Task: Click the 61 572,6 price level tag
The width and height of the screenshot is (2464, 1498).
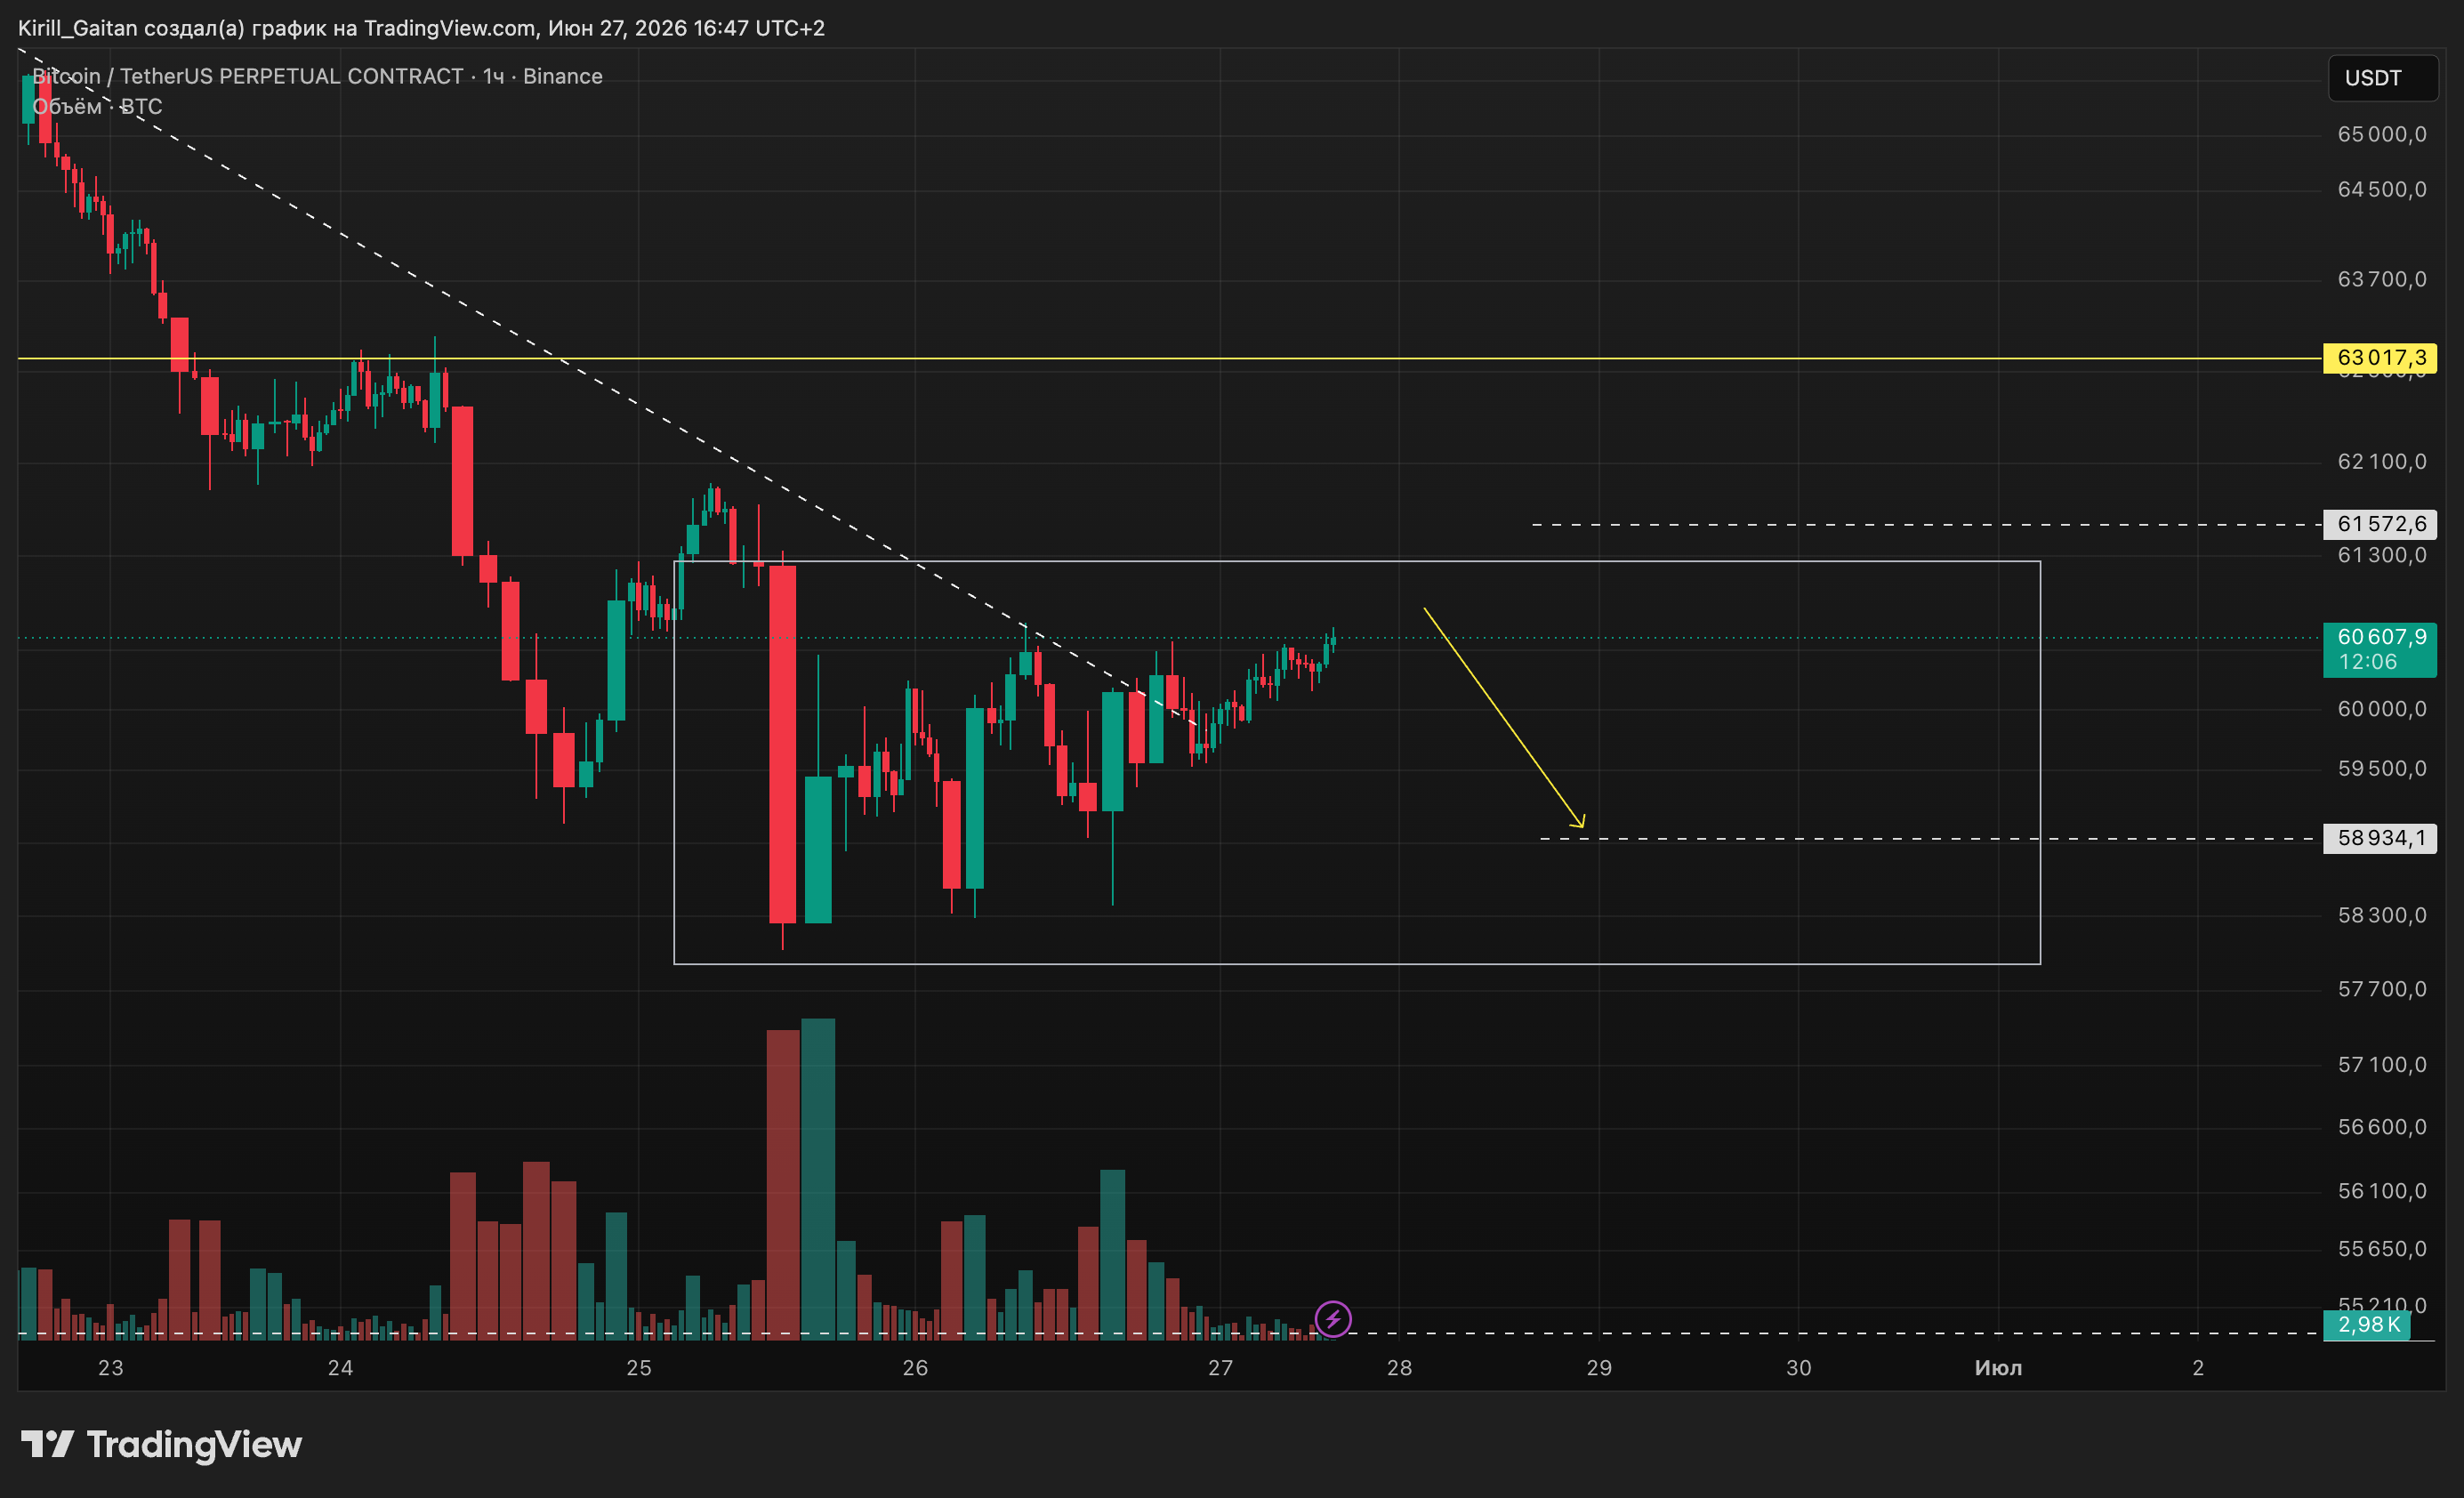Action: click(x=2380, y=524)
